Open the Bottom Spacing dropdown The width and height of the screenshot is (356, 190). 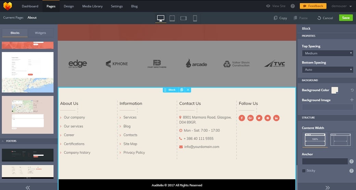327,70
